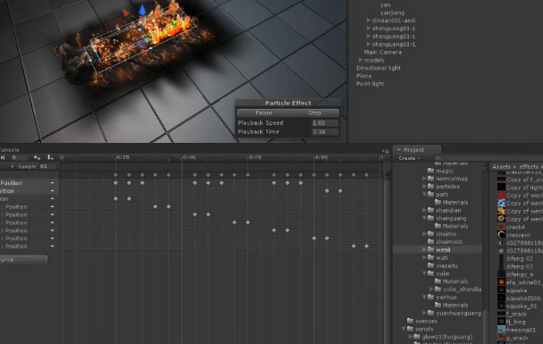Click the difeng-02 asset thumbnail
Screen dimensions: 543x344
tap(502, 258)
